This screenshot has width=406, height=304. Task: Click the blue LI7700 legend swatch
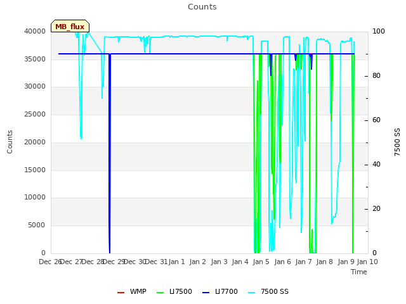click(206, 293)
